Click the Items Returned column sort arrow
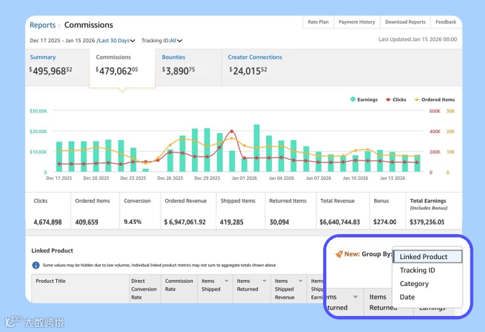The height and width of the screenshot is (332, 485). pos(264,281)
